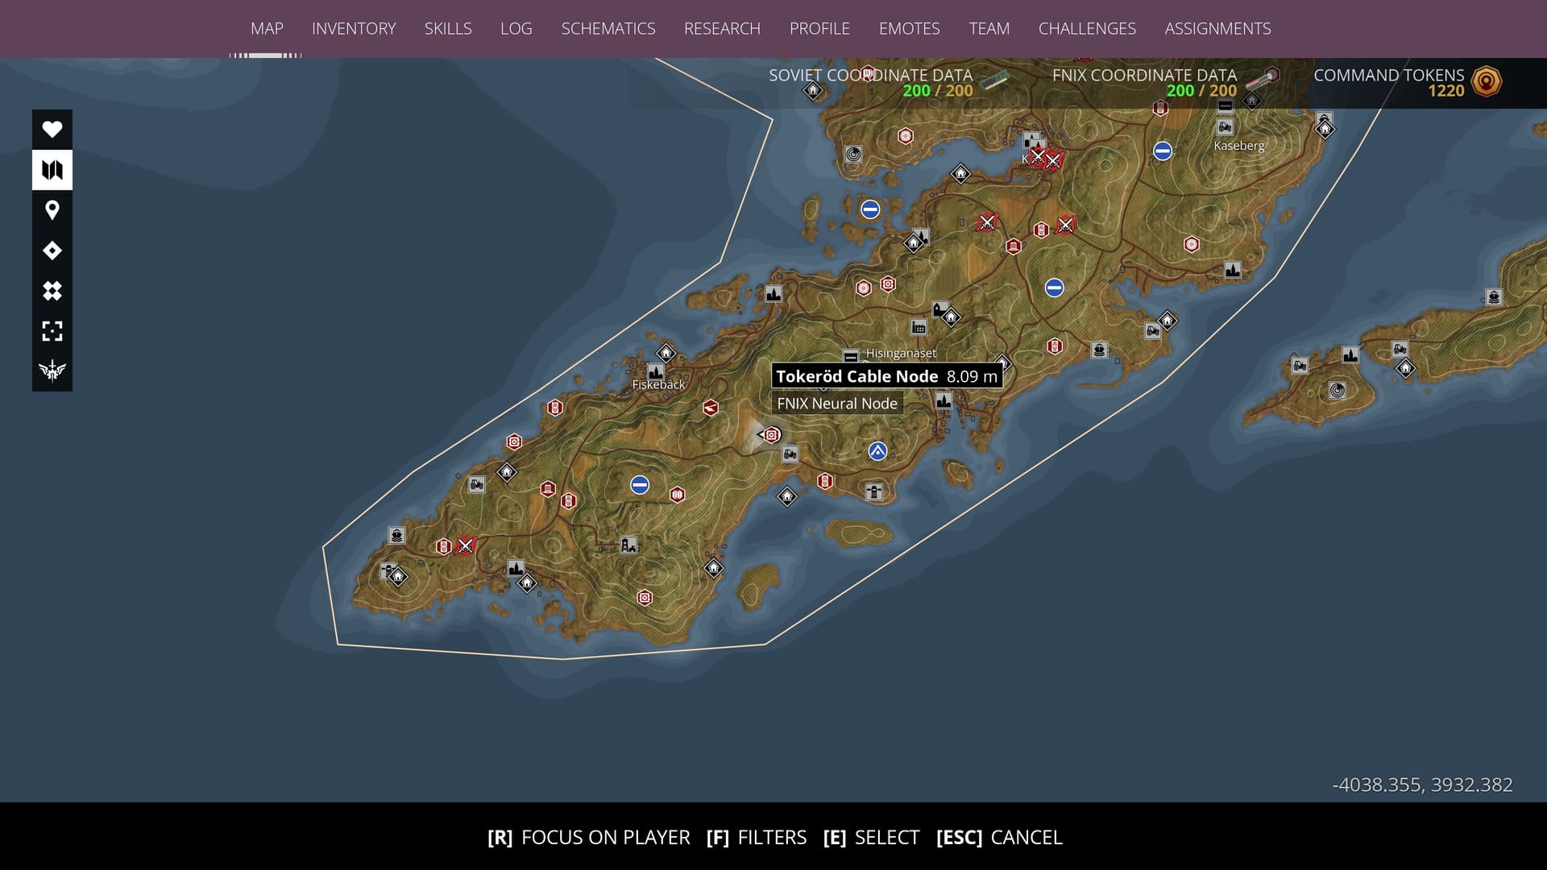Select the watchtower farm icon on southwest island
This screenshot has width=1547, height=870.
coord(628,545)
